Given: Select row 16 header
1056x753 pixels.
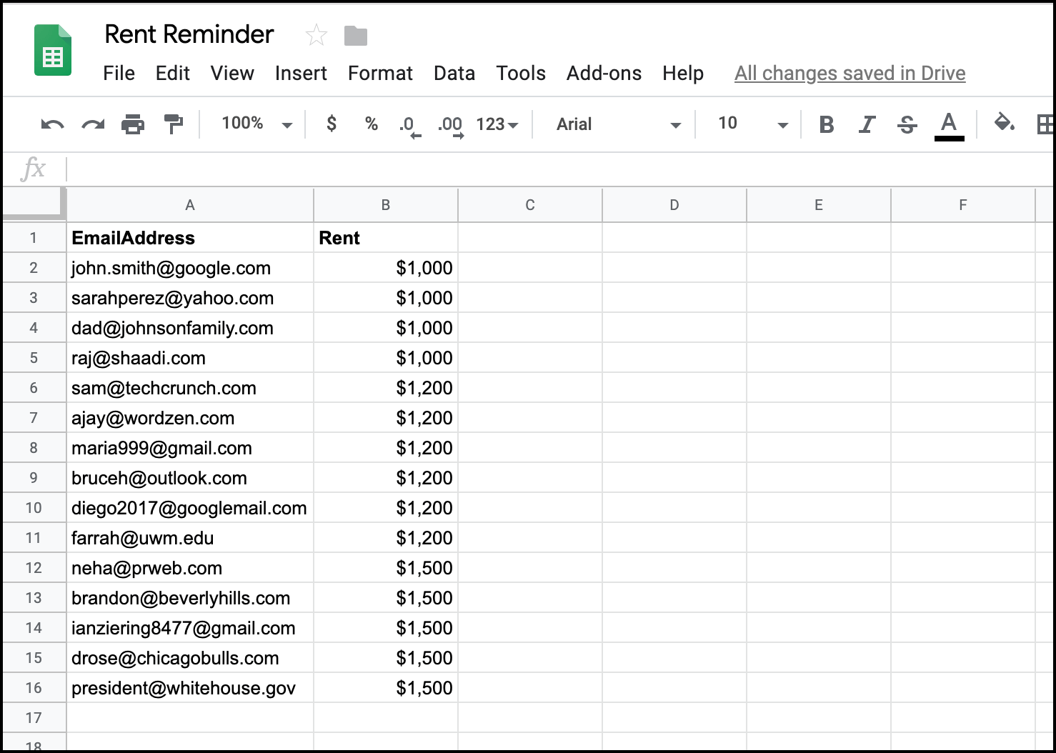Looking at the screenshot, I should point(34,688).
